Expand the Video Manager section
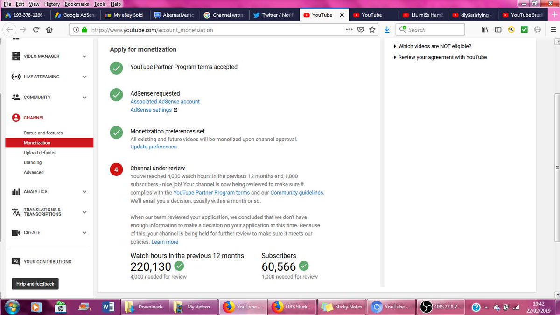Screen dimensions: 560x315 [84, 56]
